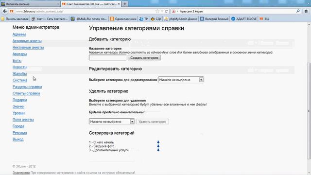311x175 pixels.
Task: Open the Города link
Action: [18, 126]
